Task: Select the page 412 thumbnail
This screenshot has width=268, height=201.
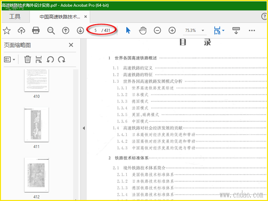Action: (37, 175)
